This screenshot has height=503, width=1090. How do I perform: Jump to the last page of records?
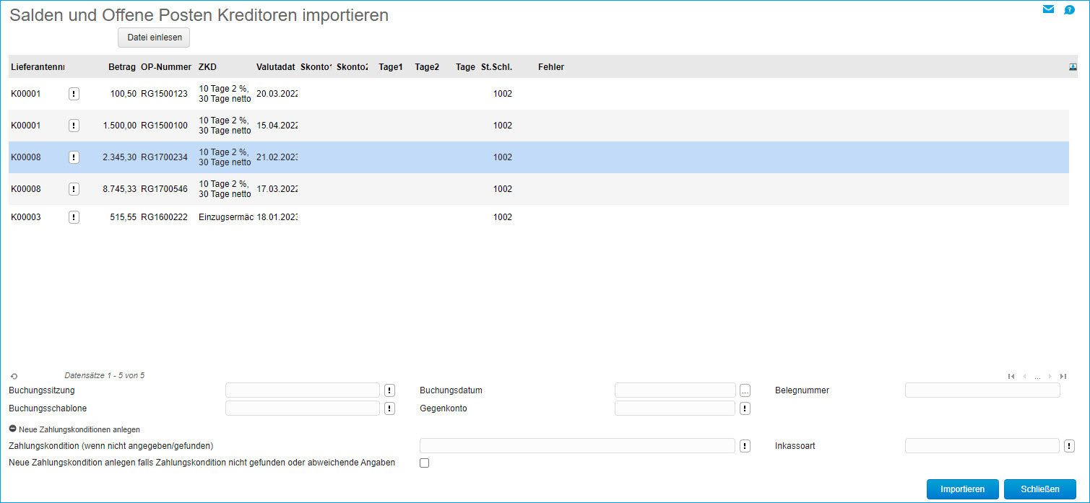[x=1063, y=376]
